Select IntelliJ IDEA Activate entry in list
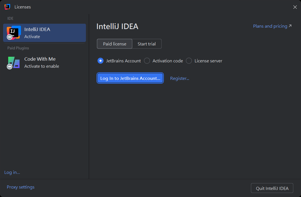Screen dimensions: 301x197 click(44, 33)
